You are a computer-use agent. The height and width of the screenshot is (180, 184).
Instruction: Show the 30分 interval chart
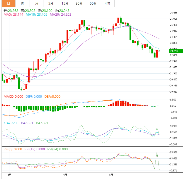pos(79,4)
